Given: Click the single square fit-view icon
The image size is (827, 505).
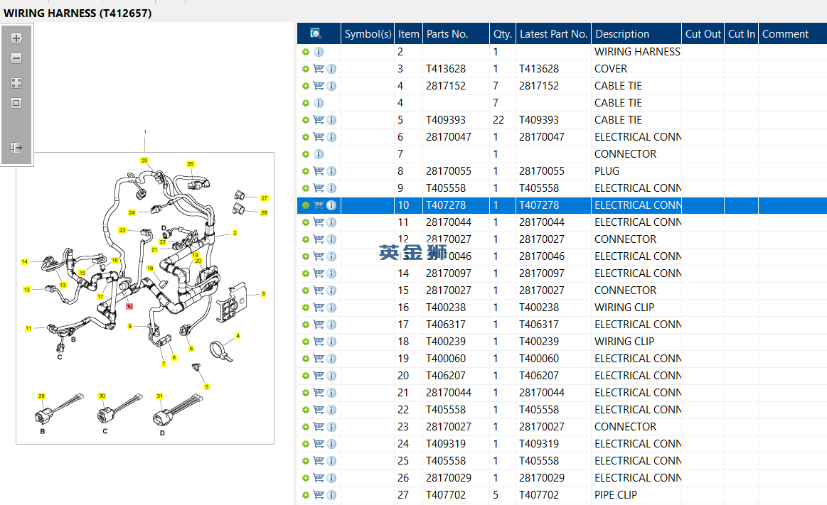Looking at the screenshot, I should (16, 103).
